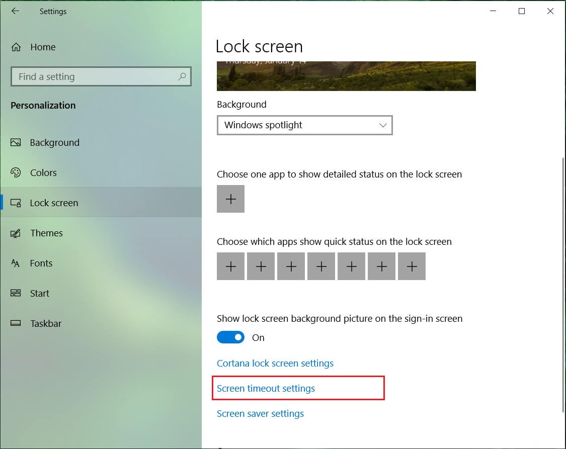Open Screen timeout settings link

click(x=266, y=388)
